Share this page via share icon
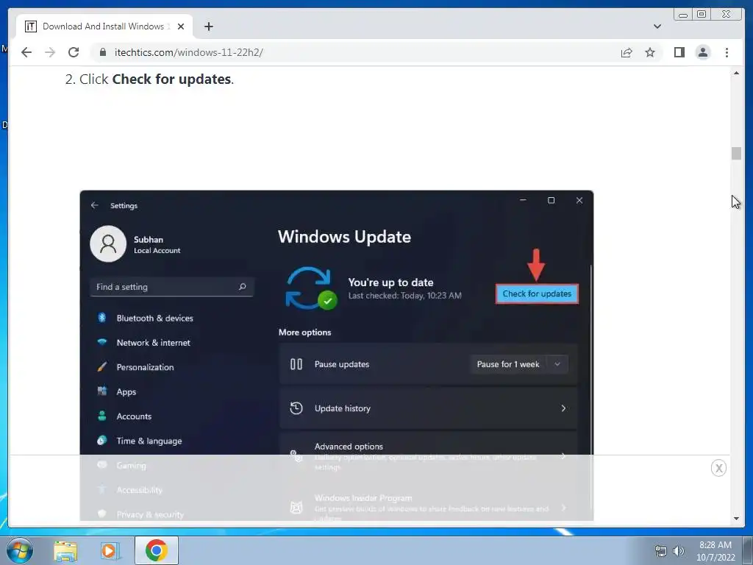Image resolution: width=753 pixels, height=565 pixels. click(627, 52)
